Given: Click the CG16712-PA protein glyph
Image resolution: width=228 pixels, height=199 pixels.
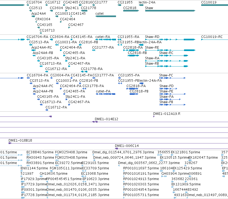Looking at the screenshot, I should [x=47, y=110].
